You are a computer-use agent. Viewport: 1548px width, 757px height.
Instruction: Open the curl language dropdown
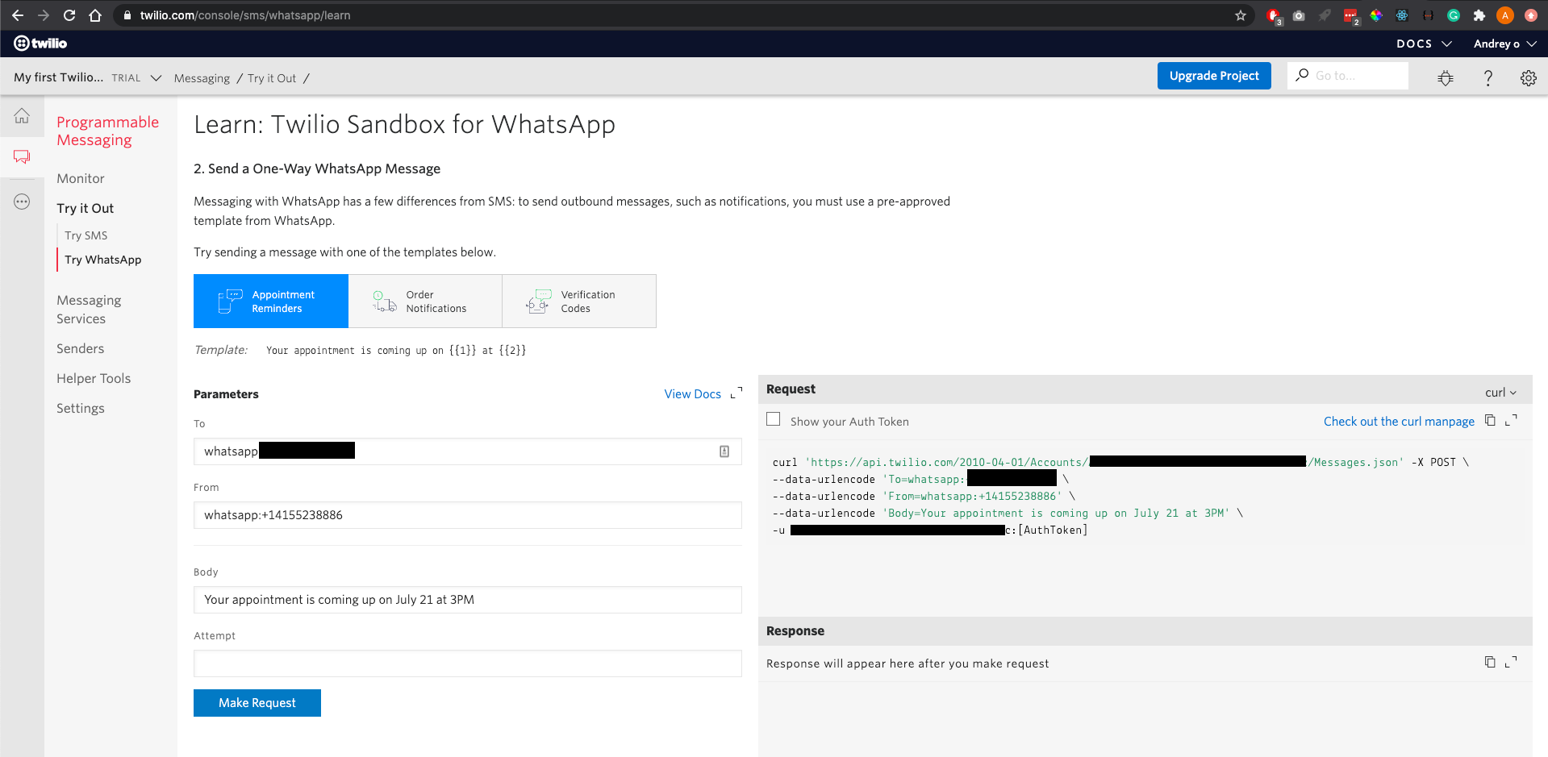coord(1500,393)
